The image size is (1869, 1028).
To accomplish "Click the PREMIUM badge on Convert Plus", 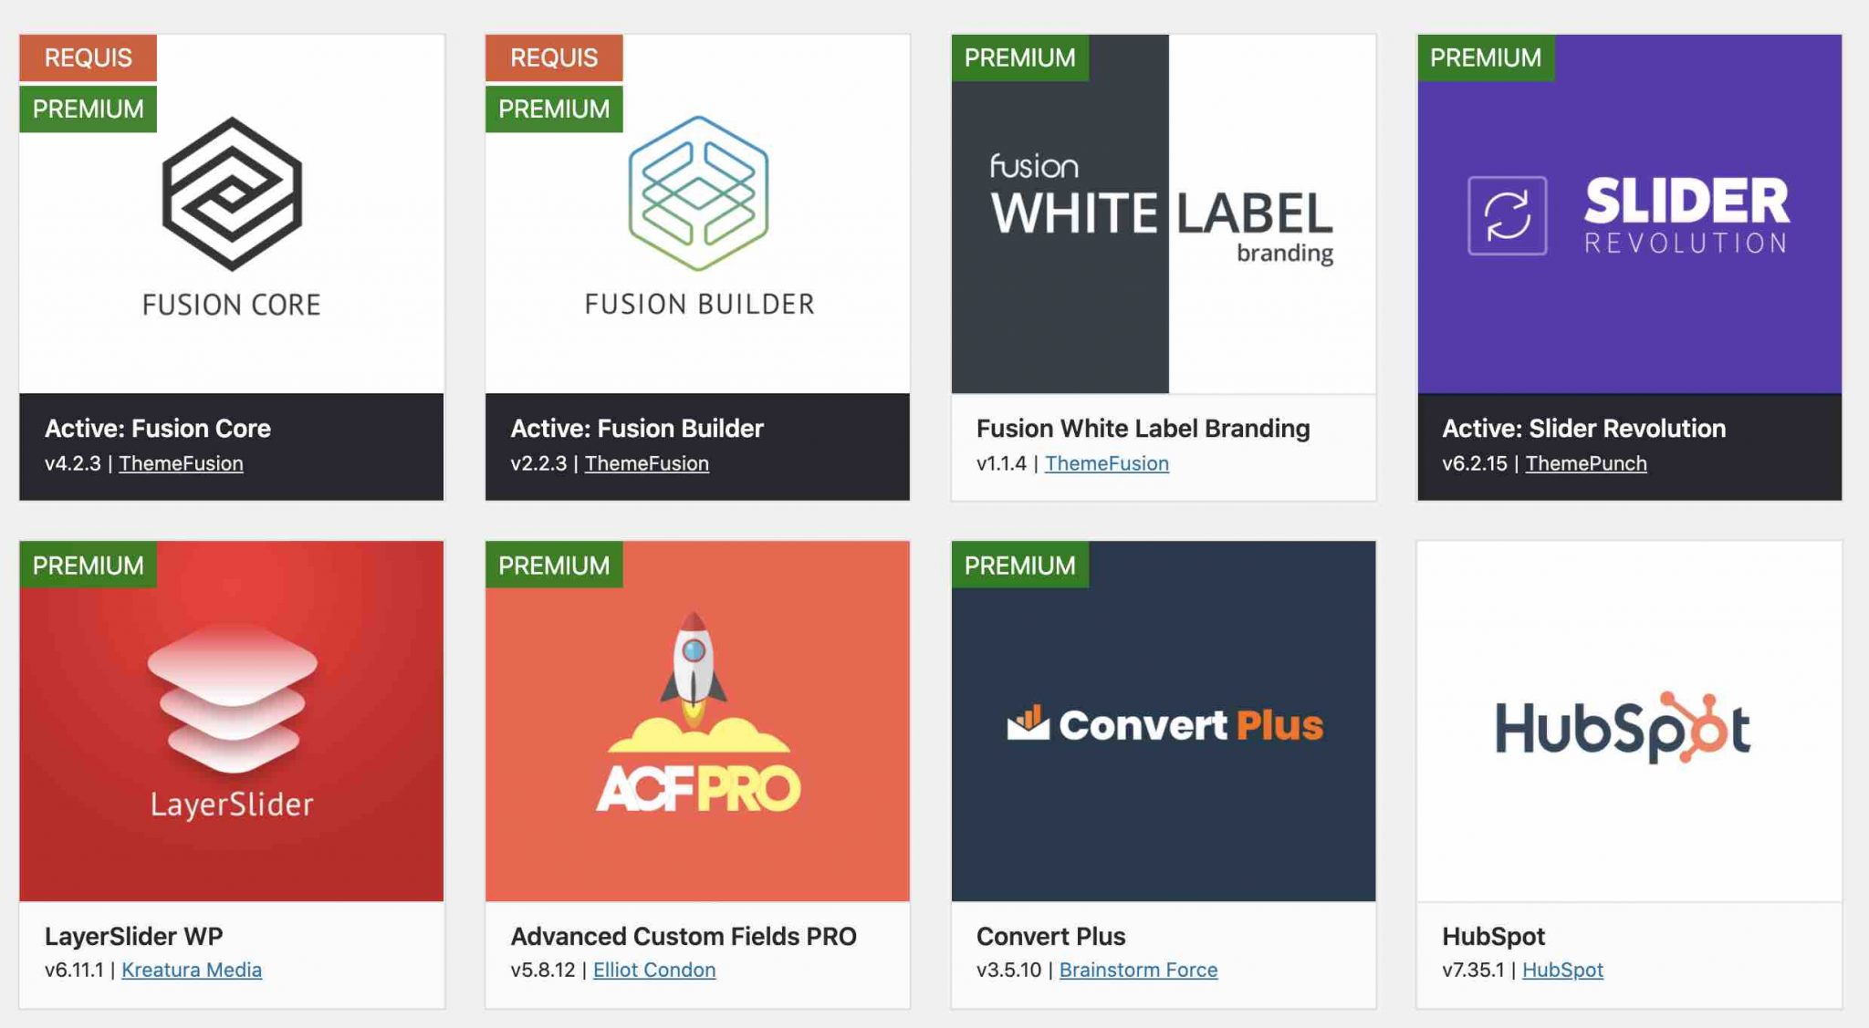I will click(x=1020, y=565).
